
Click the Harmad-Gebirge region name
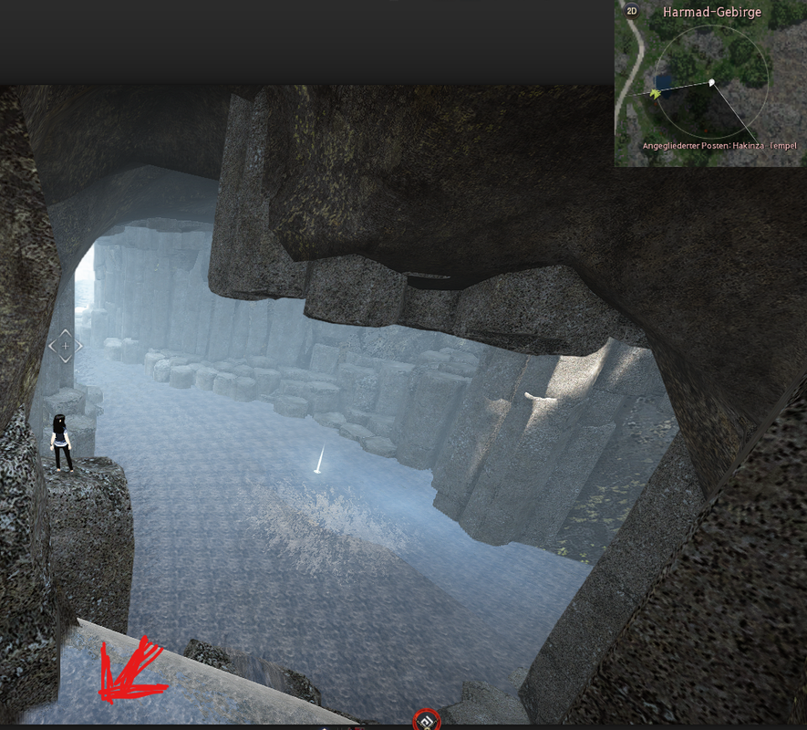click(x=712, y=13)
